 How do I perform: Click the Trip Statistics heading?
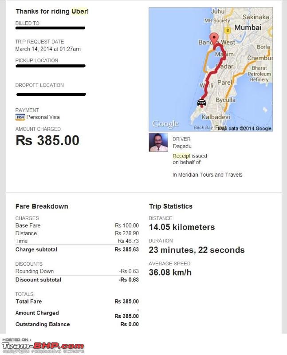coord(171,206)
